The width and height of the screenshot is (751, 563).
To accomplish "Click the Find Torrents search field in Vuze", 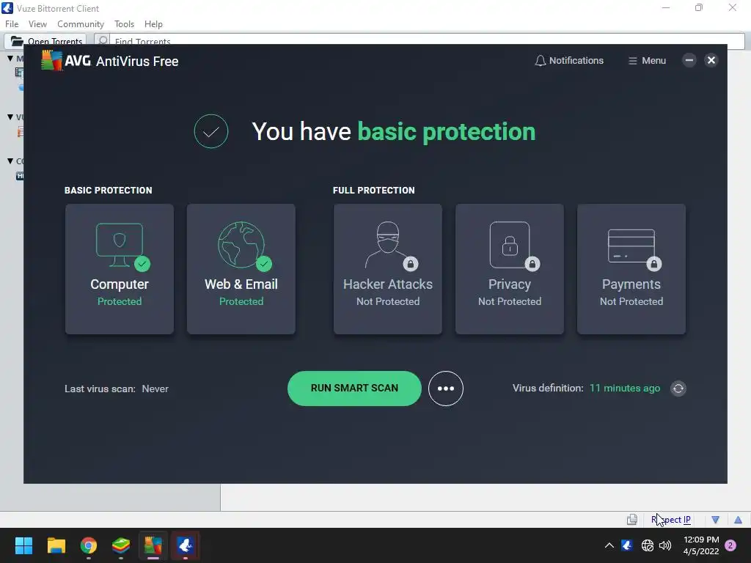I will click(426, 40).
